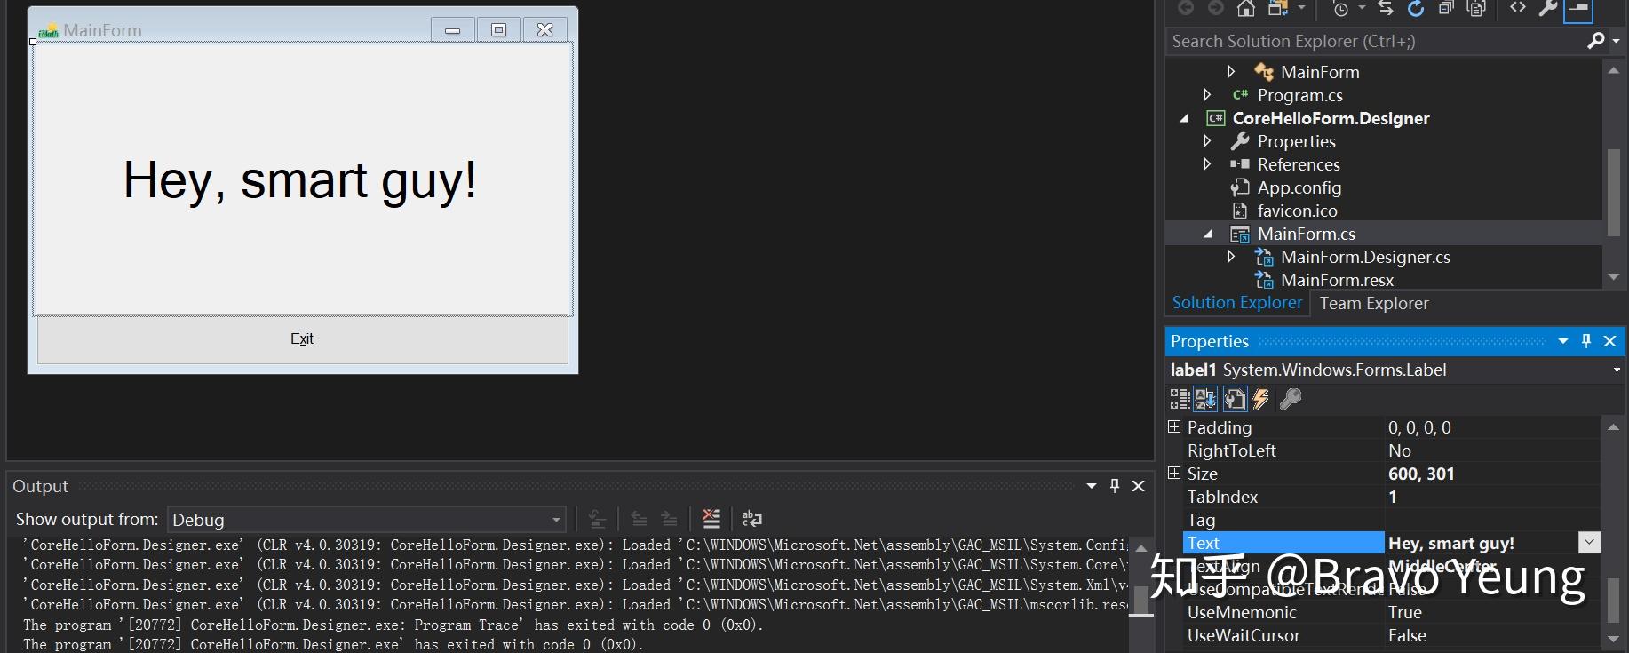Open the Show output from Debug combo box

point(367,520)
